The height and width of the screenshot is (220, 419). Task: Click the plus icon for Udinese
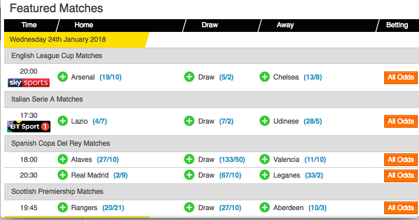point(265,121)
